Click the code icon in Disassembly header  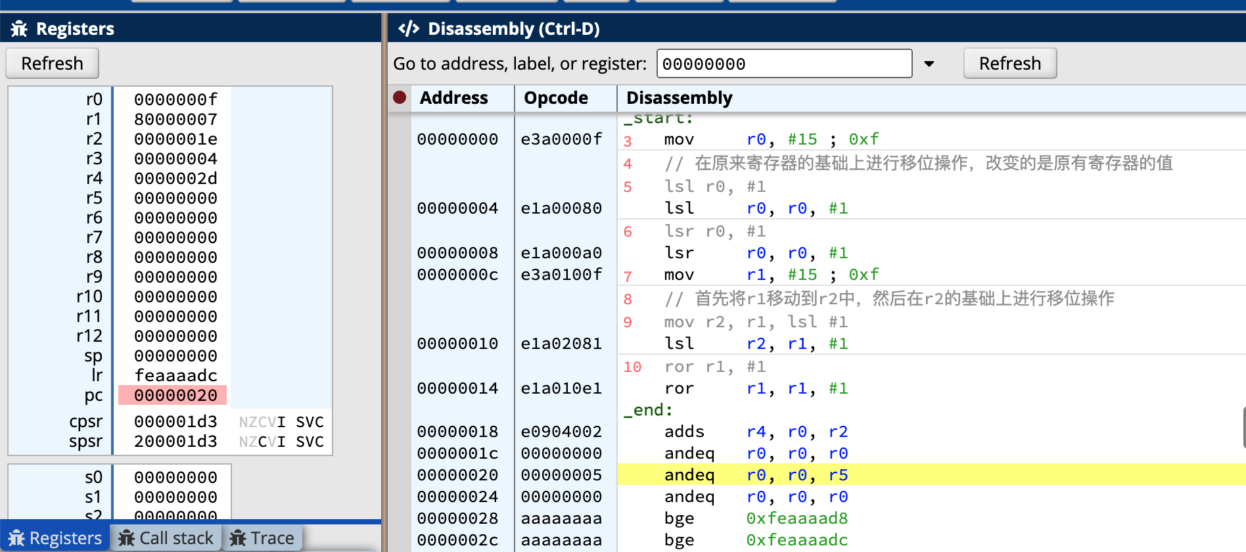tap(409, 29)
